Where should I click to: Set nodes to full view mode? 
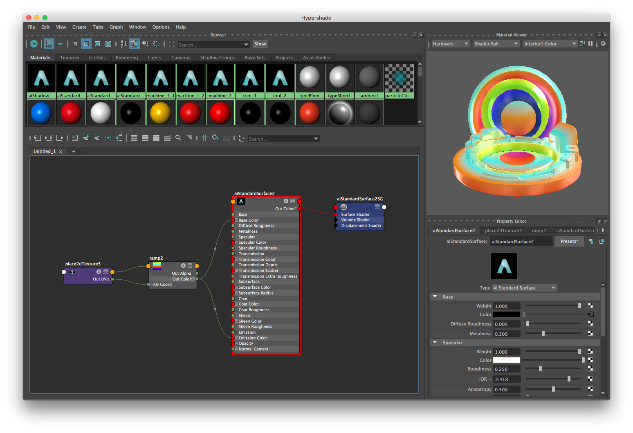tap(156, 138)
